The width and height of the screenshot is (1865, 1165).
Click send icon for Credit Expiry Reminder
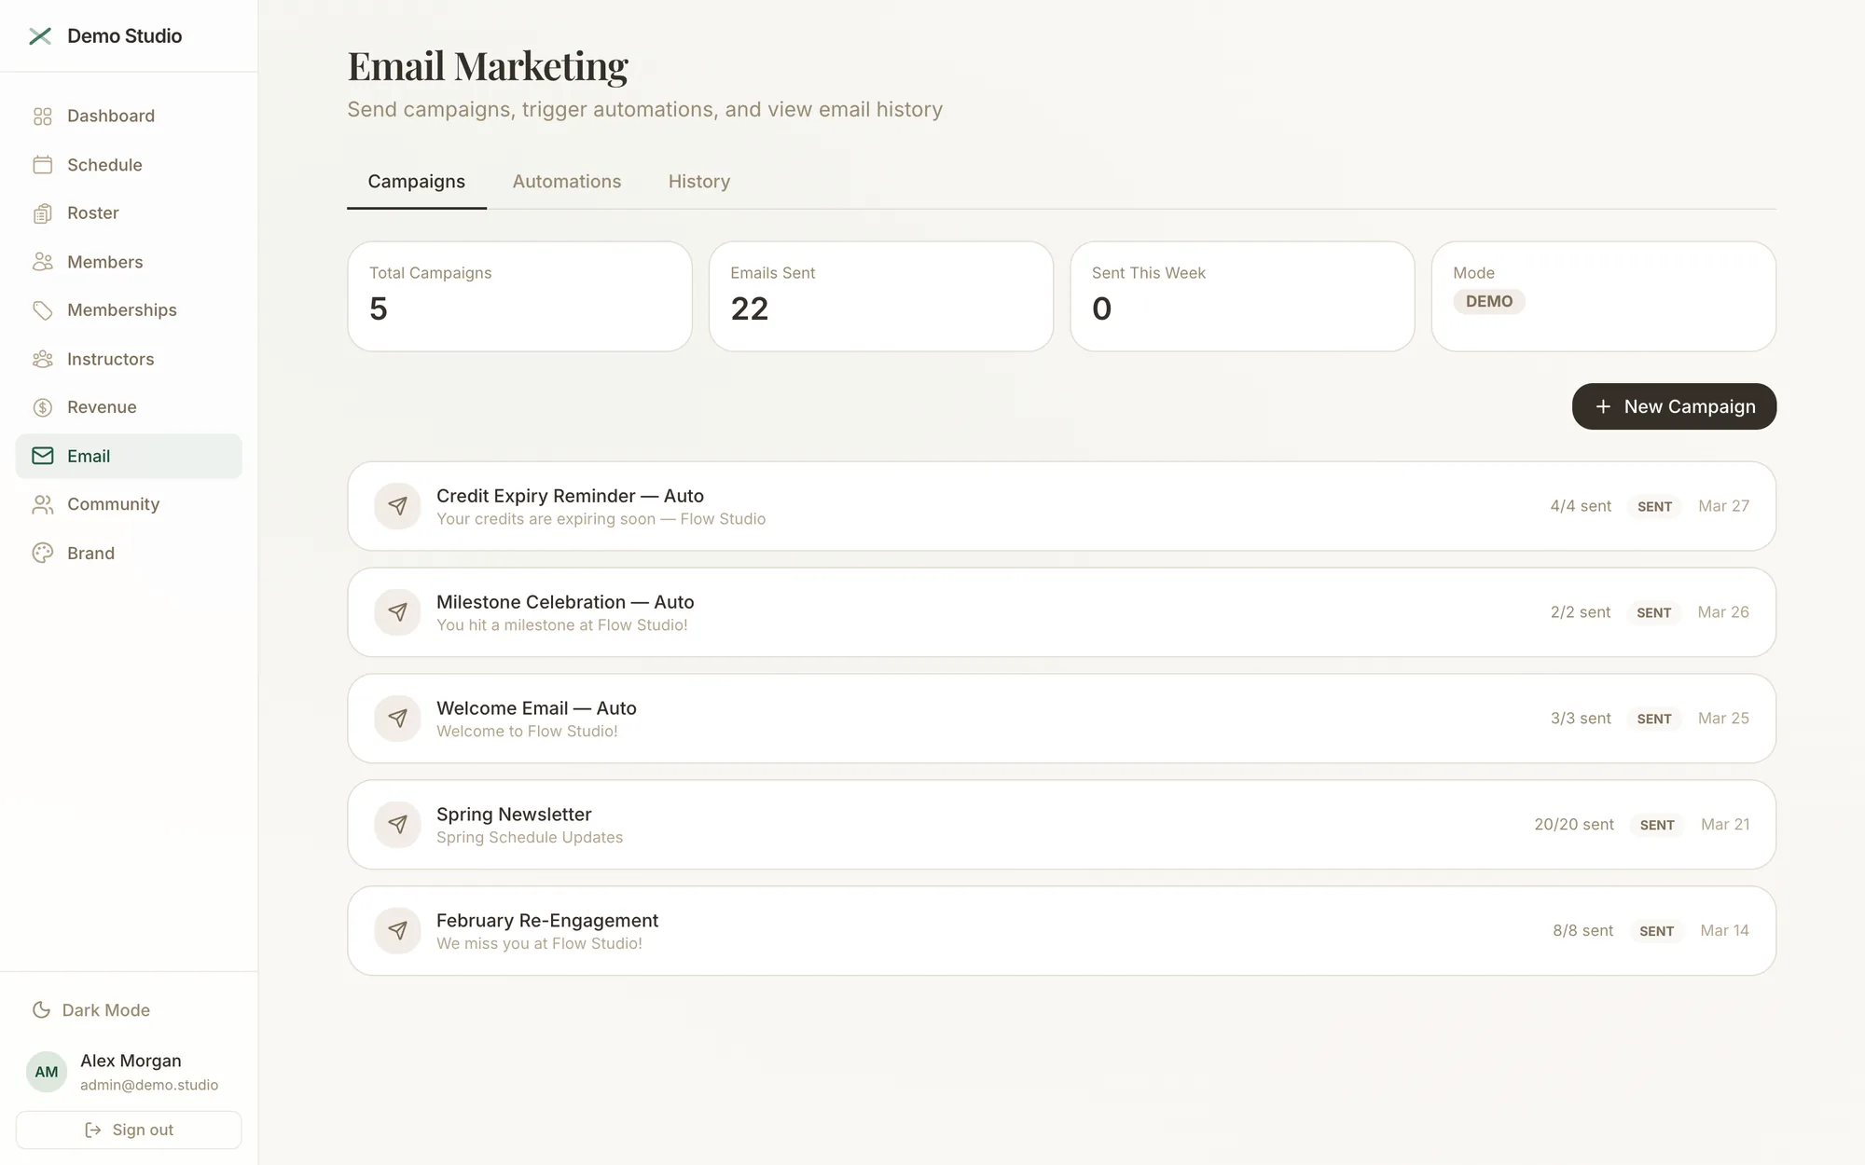tap(398, 506)
